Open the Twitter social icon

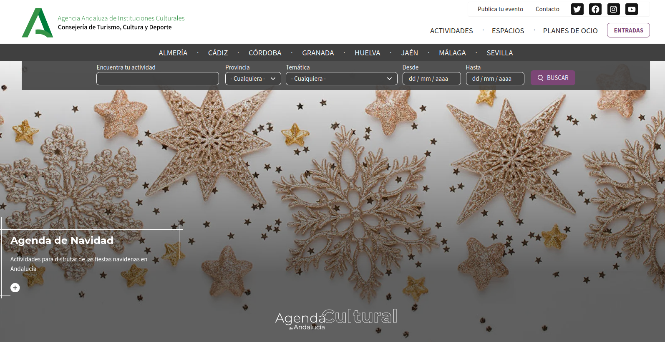[577, 9]
